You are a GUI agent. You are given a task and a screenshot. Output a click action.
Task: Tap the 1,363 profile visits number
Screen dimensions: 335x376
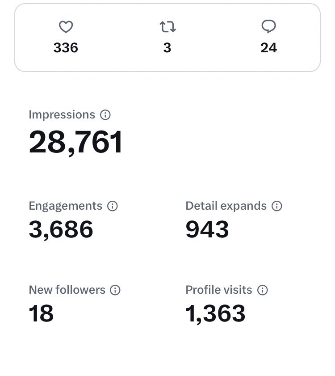[215, 313]
